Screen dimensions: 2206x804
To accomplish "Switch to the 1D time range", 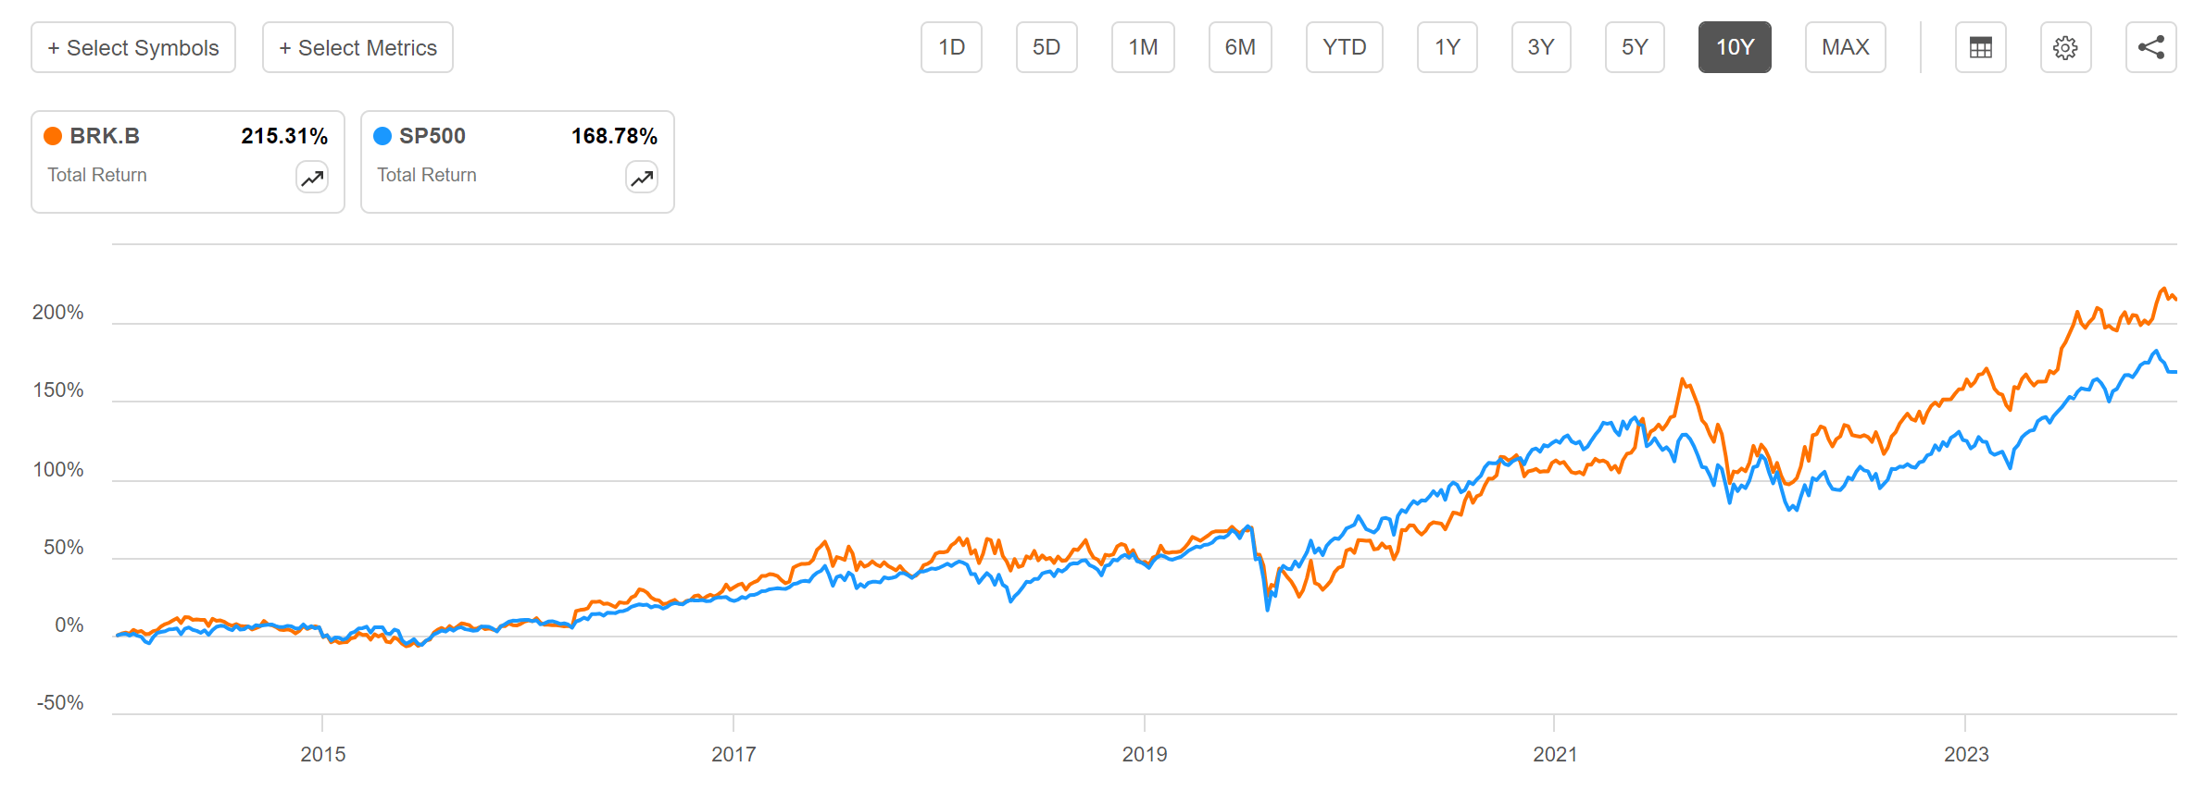I will (951, 47).
